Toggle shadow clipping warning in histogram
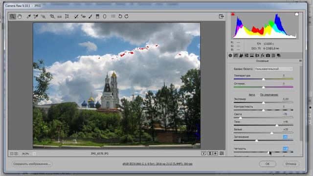 click(x=233, y=14)
